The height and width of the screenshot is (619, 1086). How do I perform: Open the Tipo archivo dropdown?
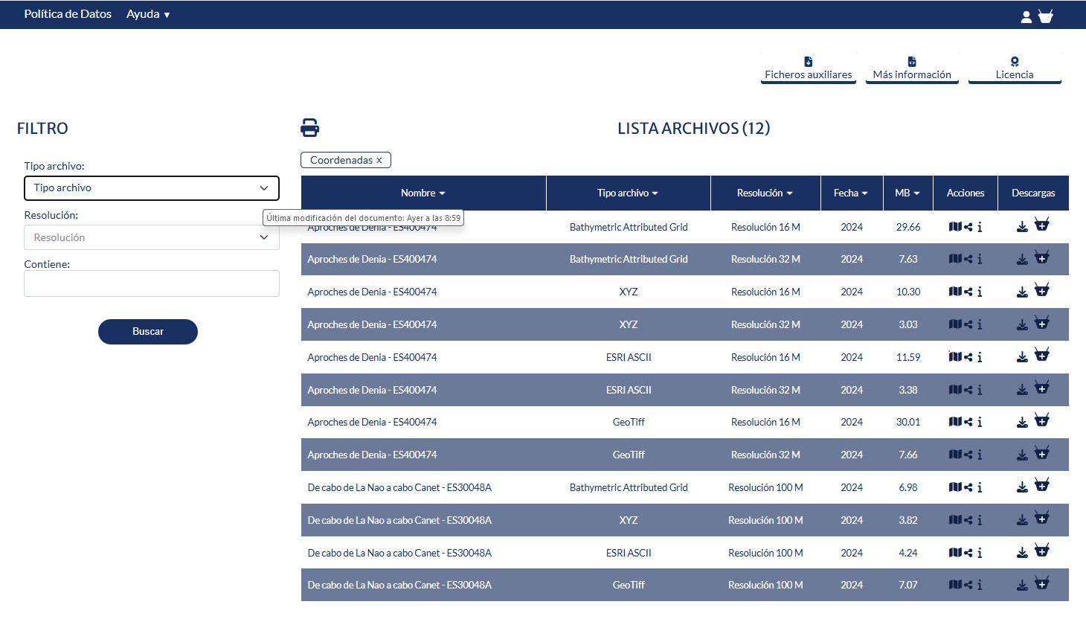pyautogui.click(x=151, y=188)
